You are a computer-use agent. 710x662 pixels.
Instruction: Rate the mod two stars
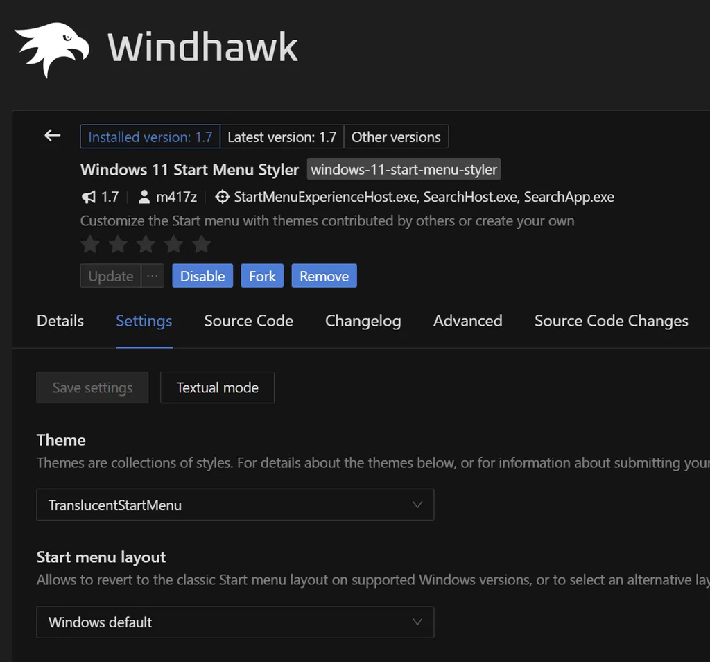pos(118,245)
